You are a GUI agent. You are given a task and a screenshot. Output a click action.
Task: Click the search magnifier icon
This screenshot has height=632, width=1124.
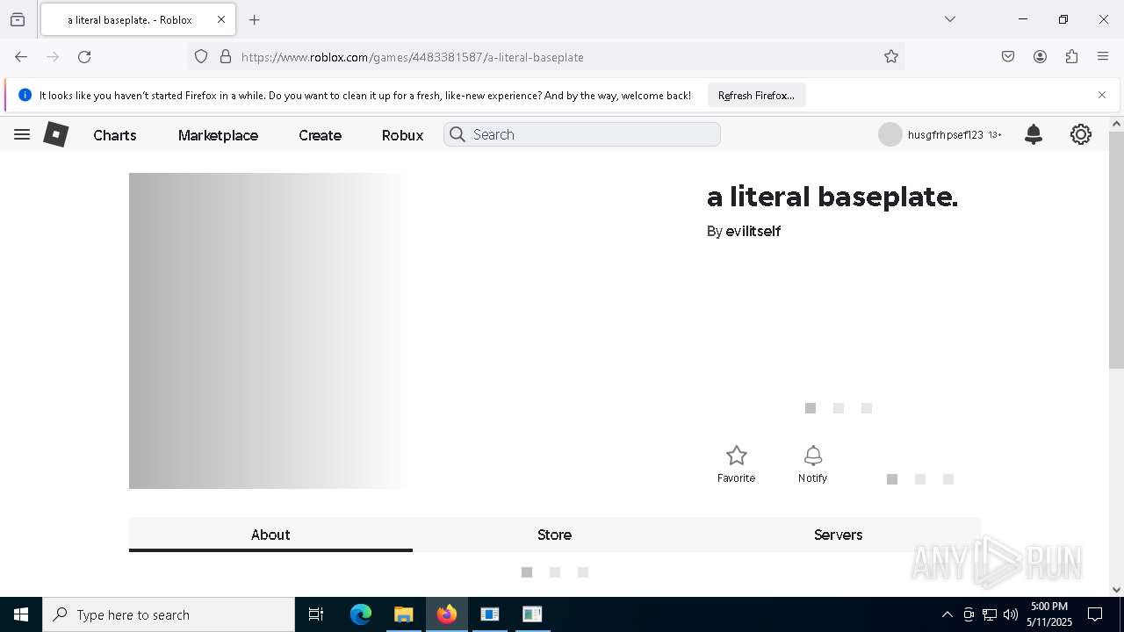(457, 134)
